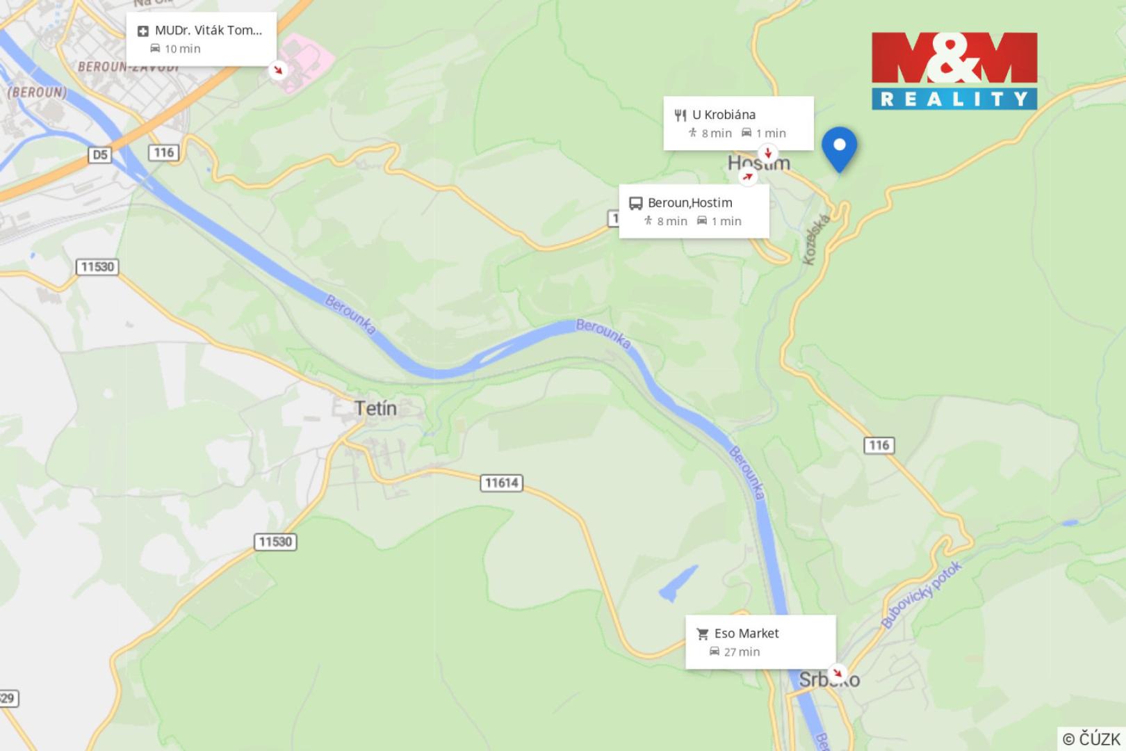Viewport: 1126px width, 751px height.
Task: Click the arrow marker beside the pink hospital area
Action: coord(278,70)
